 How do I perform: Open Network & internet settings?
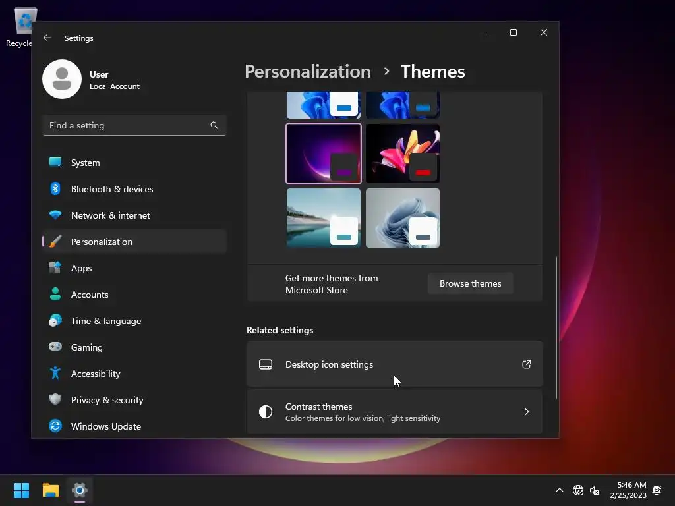(x=134, y=215)
